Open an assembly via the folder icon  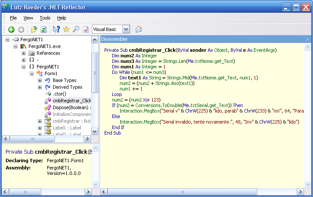tap(34, 29)
